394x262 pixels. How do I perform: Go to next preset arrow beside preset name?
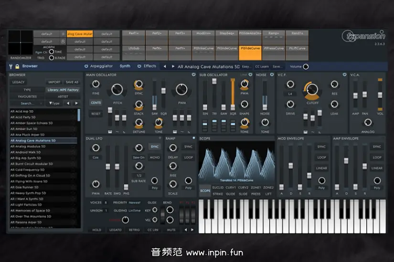coord(173,66)
